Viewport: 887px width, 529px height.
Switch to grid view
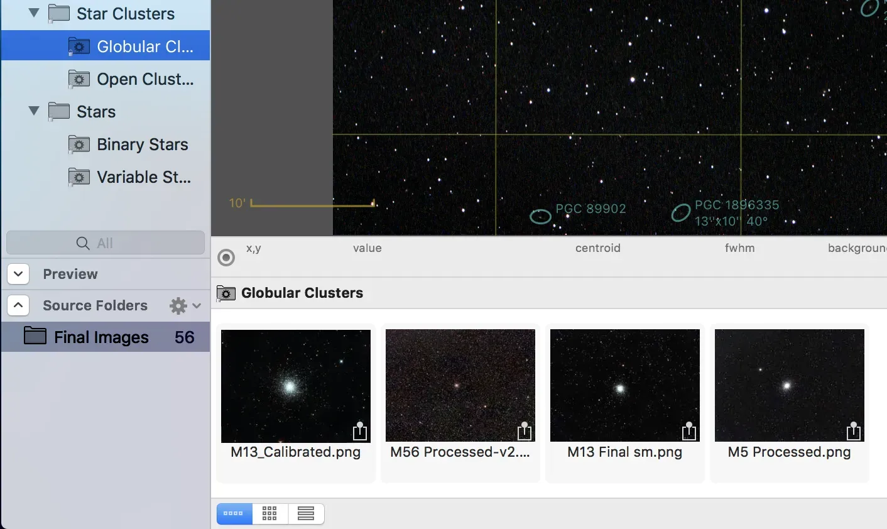click(269, 513)
